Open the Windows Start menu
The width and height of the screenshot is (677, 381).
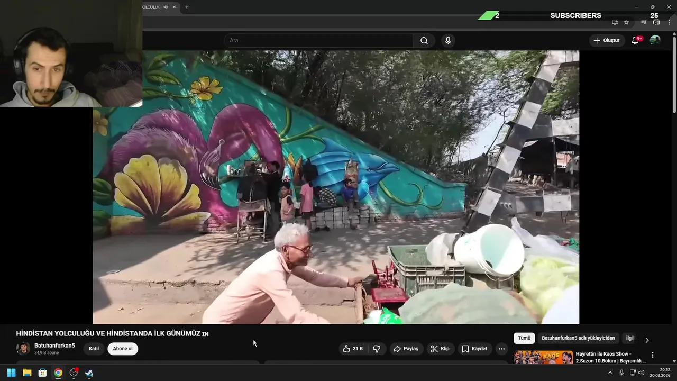pos(11,373)
